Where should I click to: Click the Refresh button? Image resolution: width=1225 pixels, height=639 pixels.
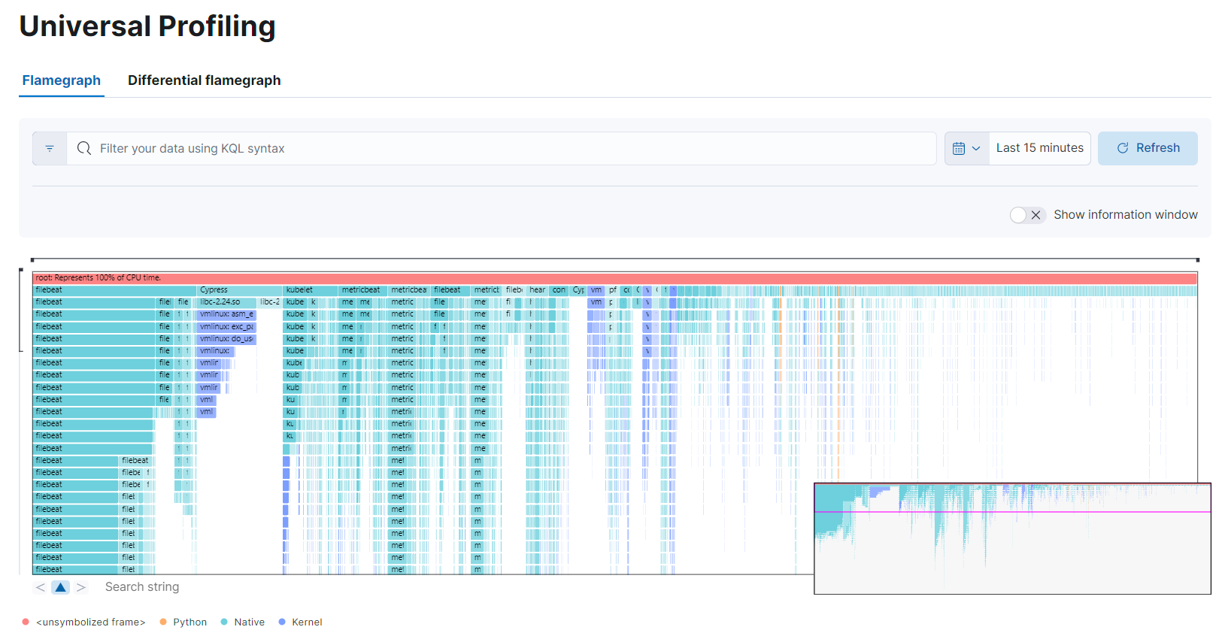point(1147,149)
